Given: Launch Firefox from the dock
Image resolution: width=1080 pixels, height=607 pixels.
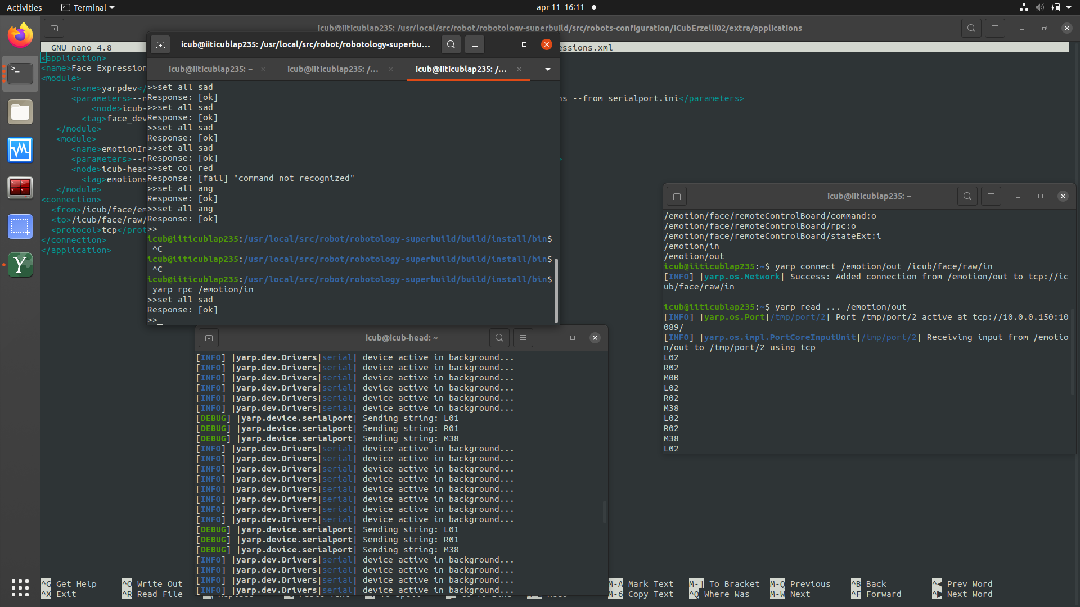Looking at the screenshot, I should [20, 35].
